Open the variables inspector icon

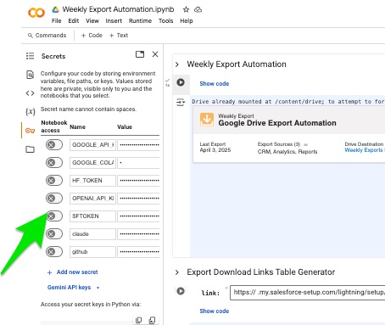click(31, 111)
